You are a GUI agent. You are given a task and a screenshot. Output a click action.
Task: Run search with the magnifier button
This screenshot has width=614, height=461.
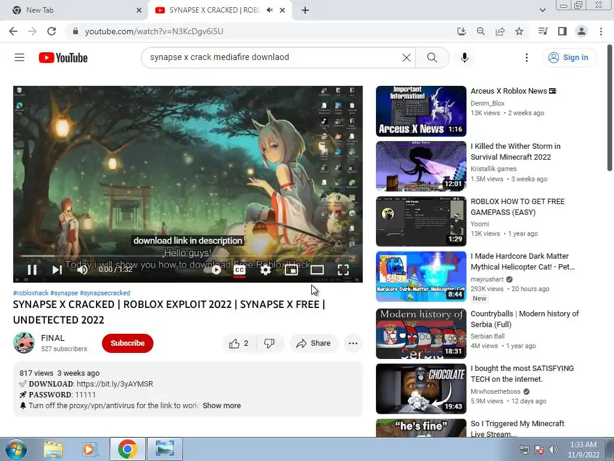point(432,58)
